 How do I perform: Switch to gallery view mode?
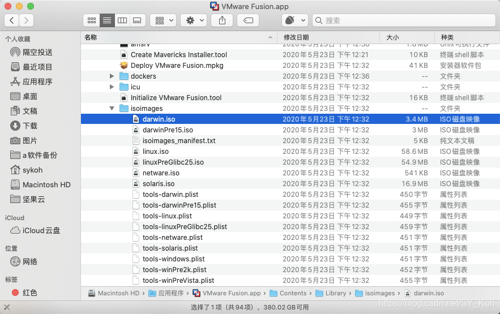tap(138, 21)
